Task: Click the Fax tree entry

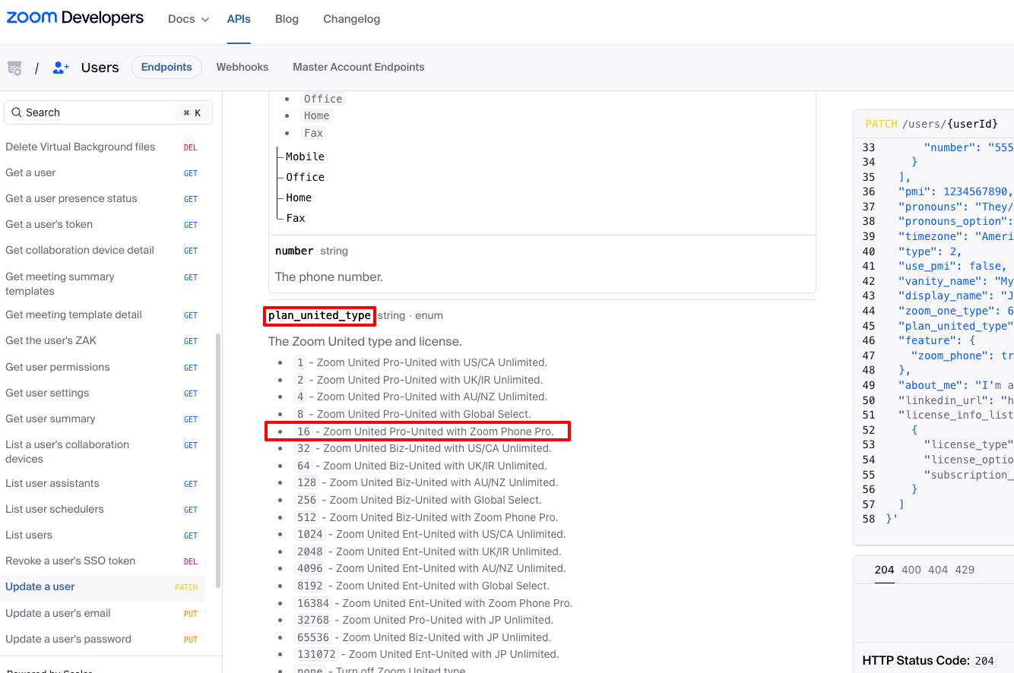Action: point(296,218)
